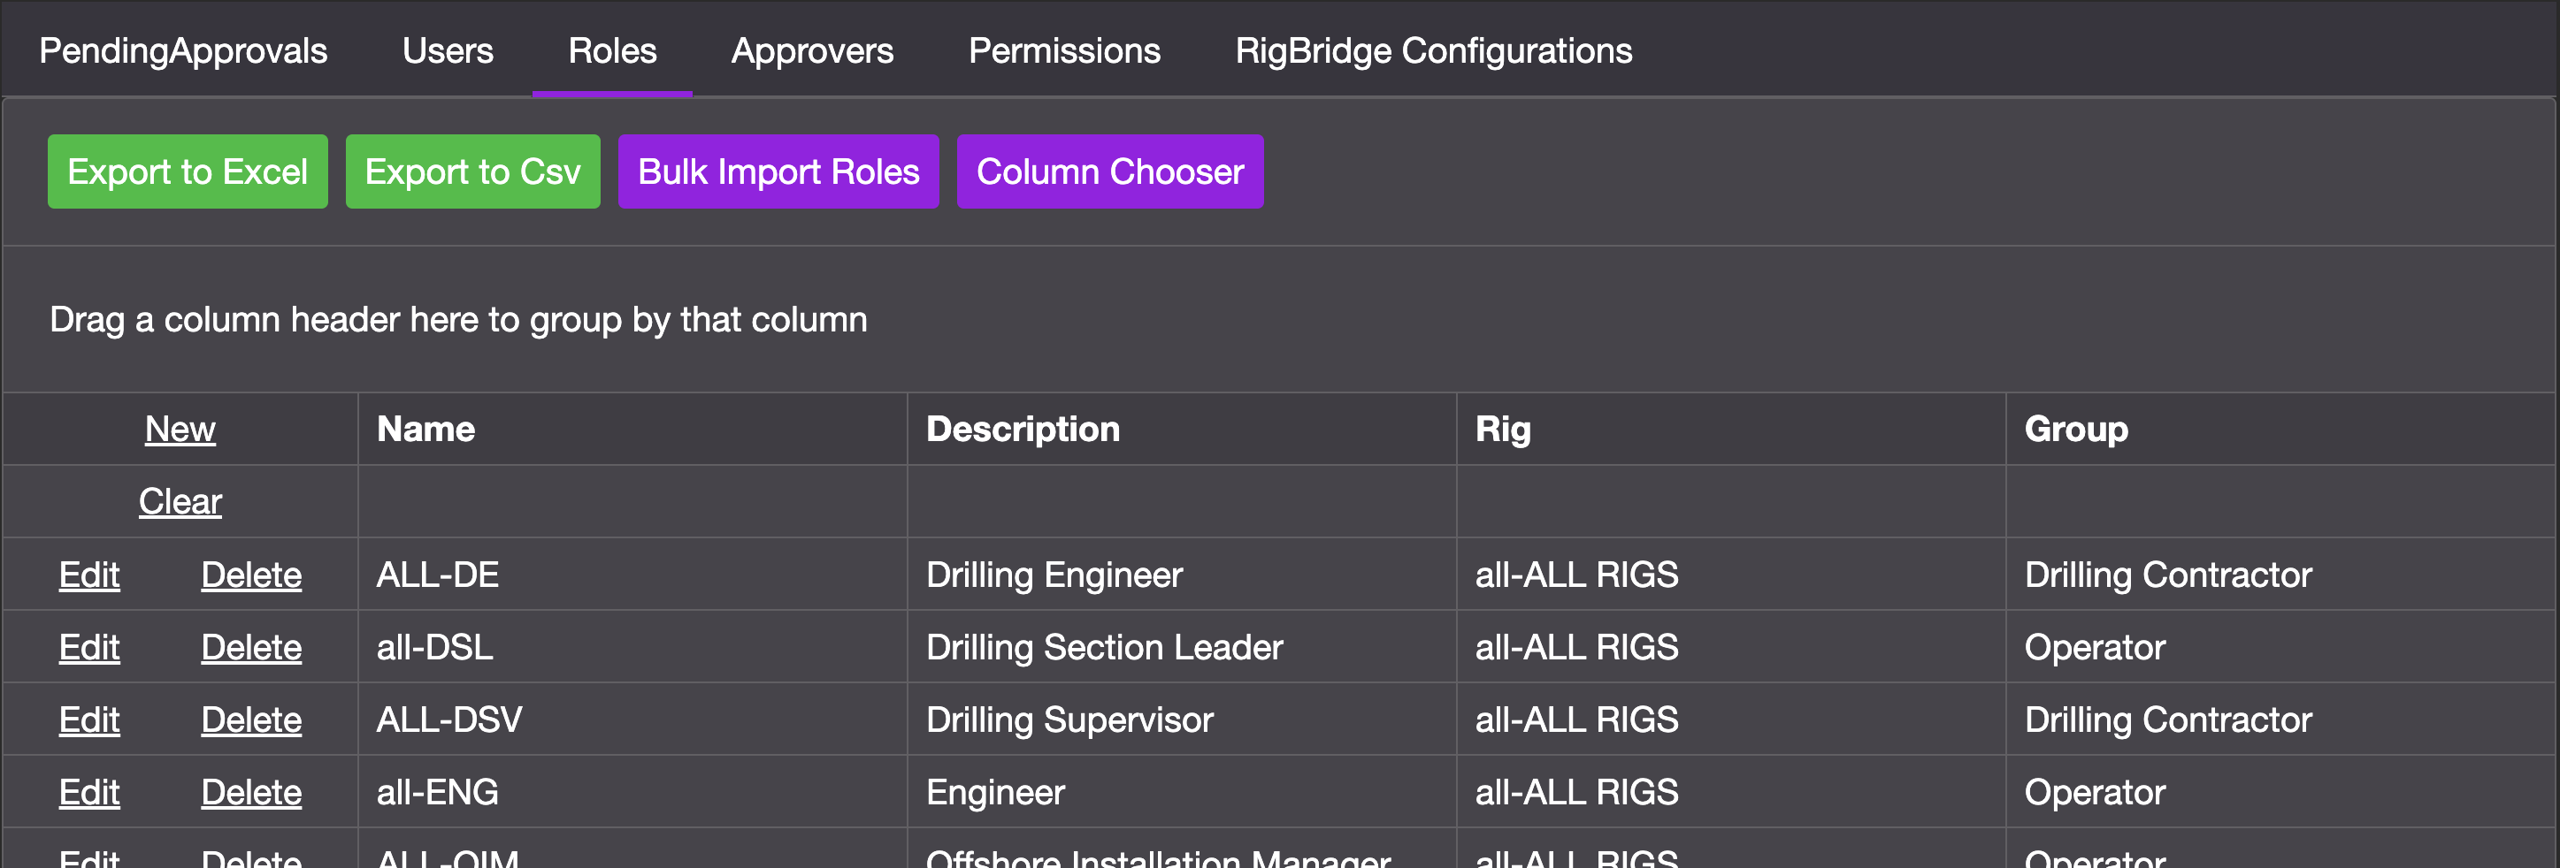Export the roles list to Csv

coord(473,171)
